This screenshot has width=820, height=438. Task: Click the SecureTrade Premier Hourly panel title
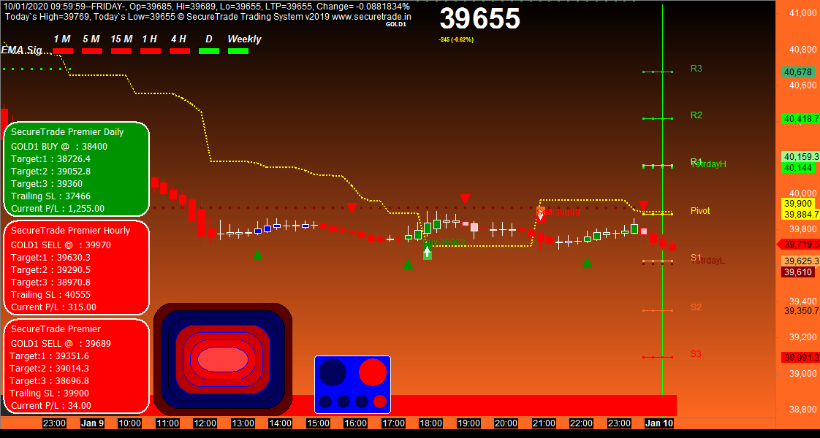point(71,230)
